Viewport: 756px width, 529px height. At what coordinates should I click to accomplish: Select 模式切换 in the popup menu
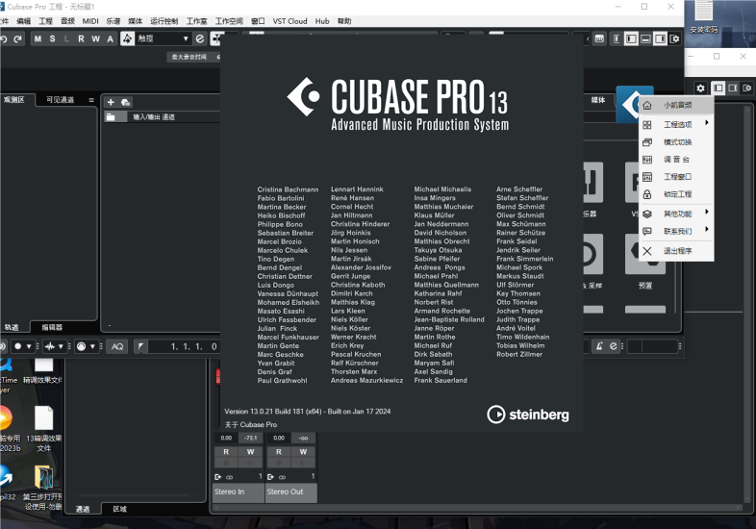(676, 142)
